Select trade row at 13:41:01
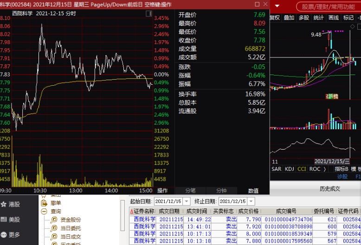 pyautogui.click(x=245, y=226)
